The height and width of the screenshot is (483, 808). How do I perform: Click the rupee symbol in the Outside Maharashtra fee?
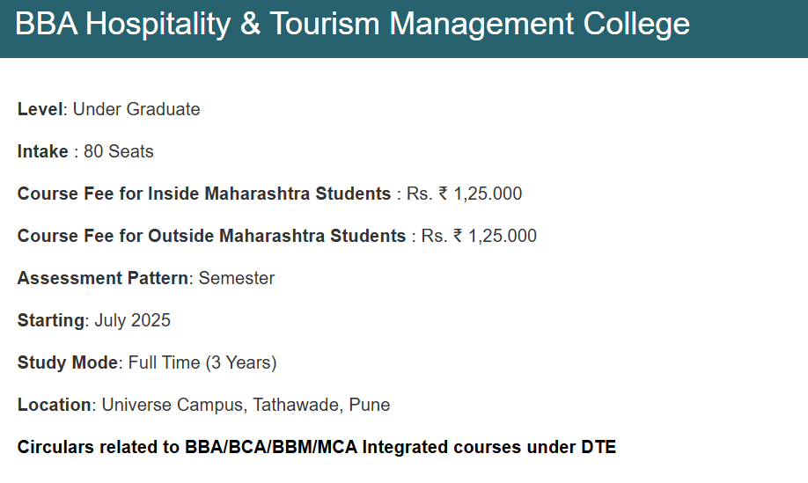[458, 236]
